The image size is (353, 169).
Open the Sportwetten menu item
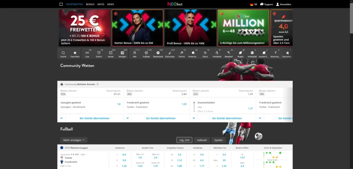[x=74, y=4]
